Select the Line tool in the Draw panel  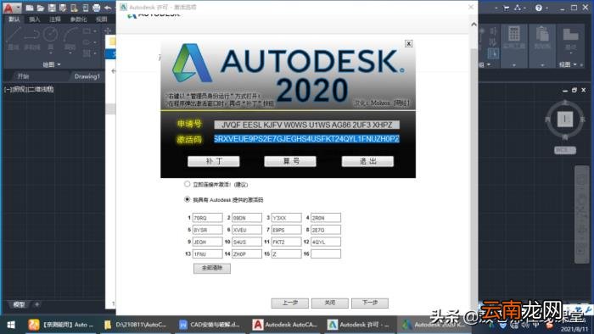point(14,39)
